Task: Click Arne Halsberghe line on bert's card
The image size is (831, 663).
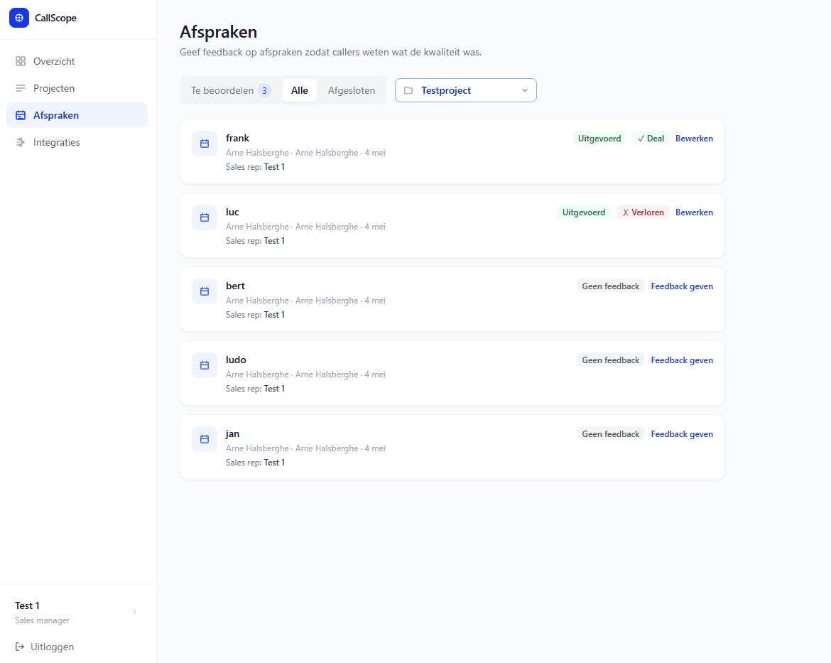Action: pyautogui.click(x=305, y=301)
